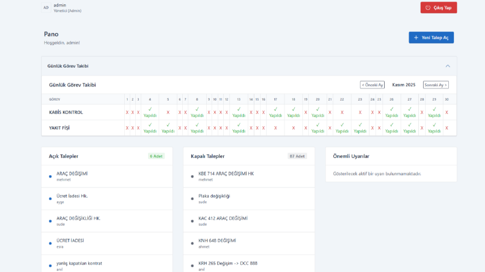The height and width of the screenshot is (272, 485).
Task: Toggle KABİS KONTROL for day 27
Action: [x=410, y=112]
